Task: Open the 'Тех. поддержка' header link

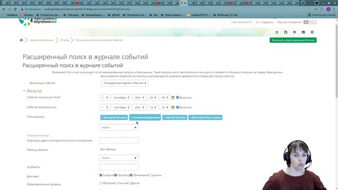Action: click(x=265, y=22)
